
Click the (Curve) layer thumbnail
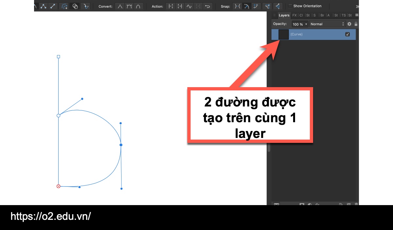pyautogui.click(x=284, y=34)
